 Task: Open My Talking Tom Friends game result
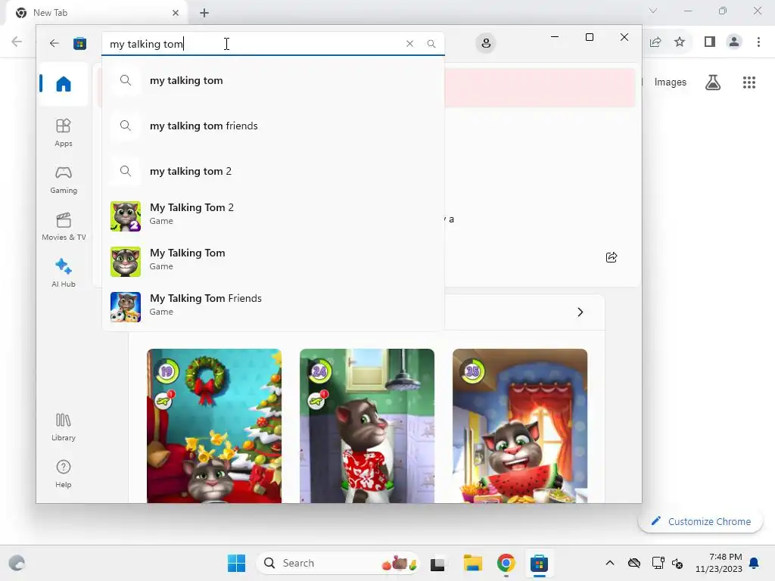(x=272, y=307)
